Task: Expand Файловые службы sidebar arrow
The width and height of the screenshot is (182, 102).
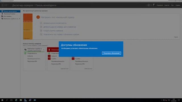Action: [x=20, y=19]
